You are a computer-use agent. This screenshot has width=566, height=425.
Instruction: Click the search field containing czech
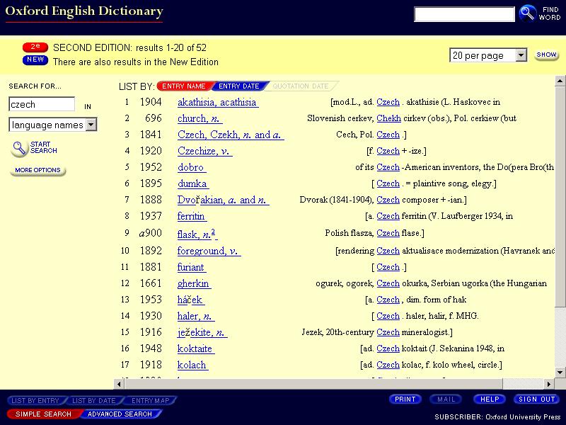pos(42,104)
